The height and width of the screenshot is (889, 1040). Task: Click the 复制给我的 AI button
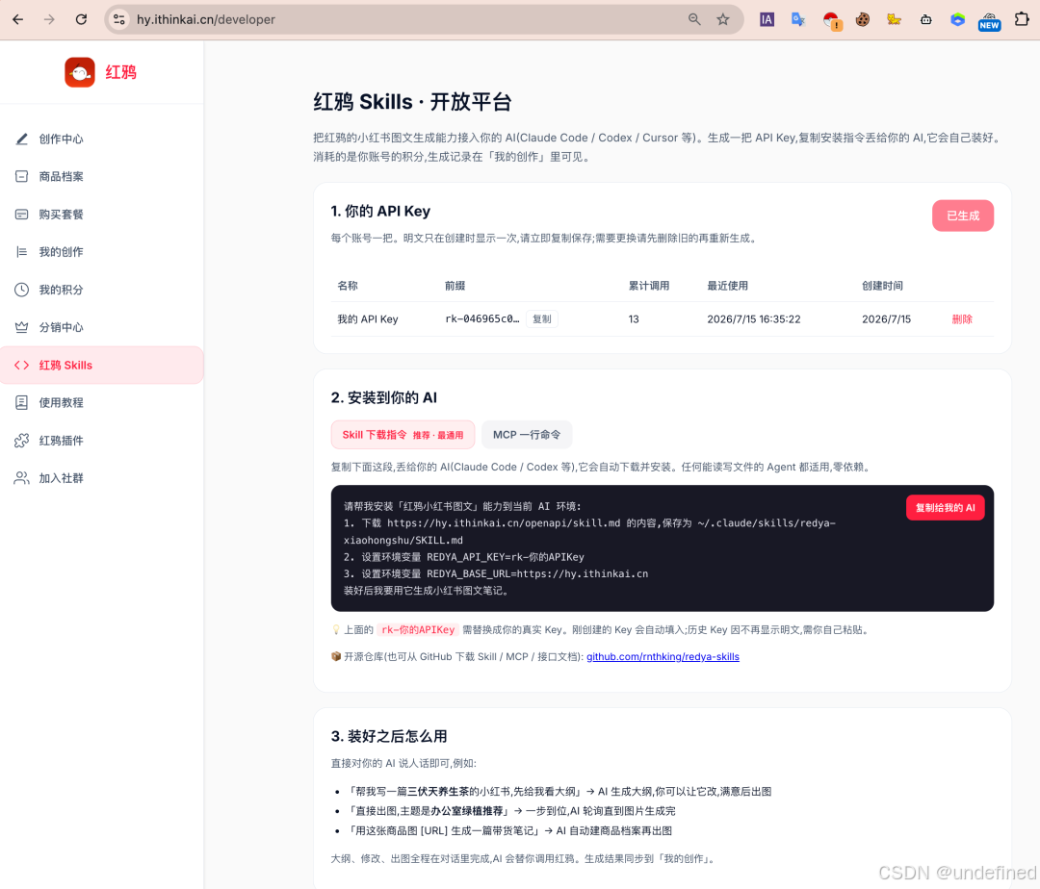pyautogui.click(x=946, y=507)
